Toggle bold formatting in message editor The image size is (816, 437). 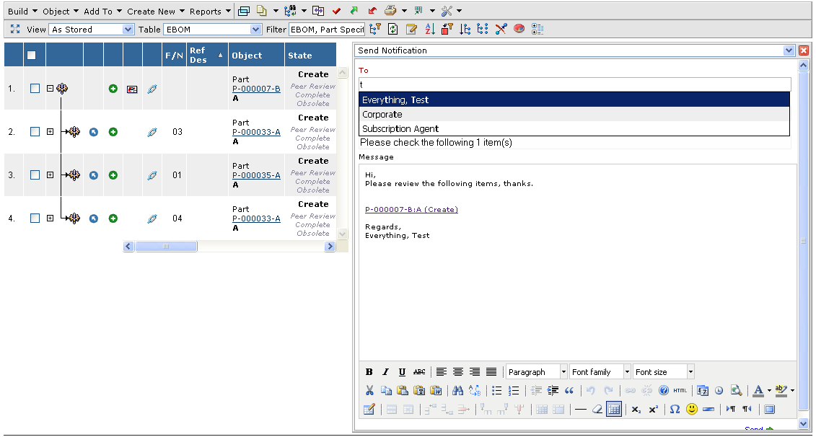(369, 372)
